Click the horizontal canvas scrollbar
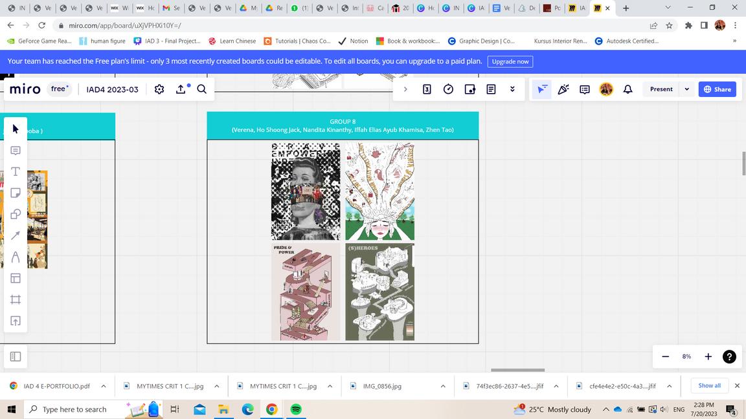Screen dimensions: 746x419 click(x=517, y=370)
